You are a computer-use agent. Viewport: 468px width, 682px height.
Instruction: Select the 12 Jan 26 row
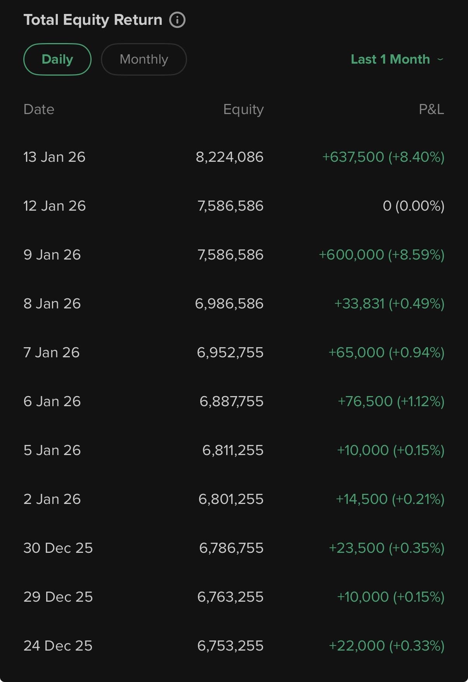(54, 206)
